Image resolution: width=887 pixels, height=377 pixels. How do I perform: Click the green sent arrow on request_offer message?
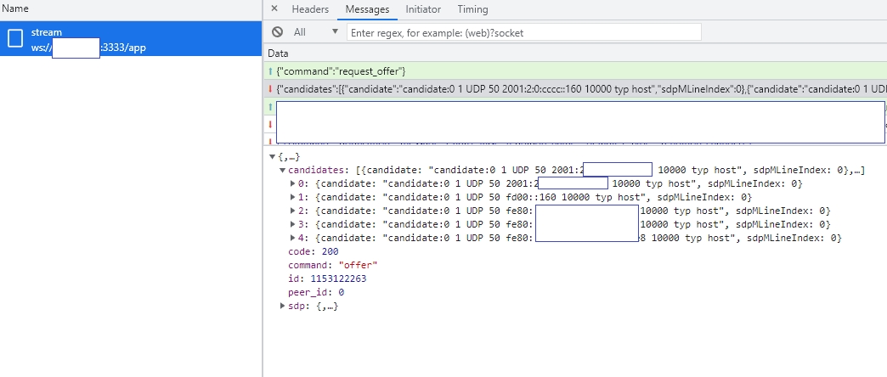point(271,70)
